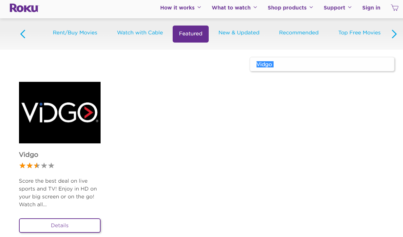The image size is (403, 237).
Task: Click the Vidgo channel logo
Action: tap(60, 112)
